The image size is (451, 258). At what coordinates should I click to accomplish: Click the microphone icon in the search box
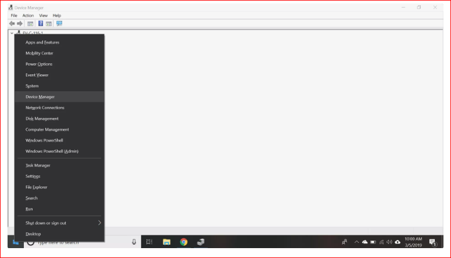[134, 242]
